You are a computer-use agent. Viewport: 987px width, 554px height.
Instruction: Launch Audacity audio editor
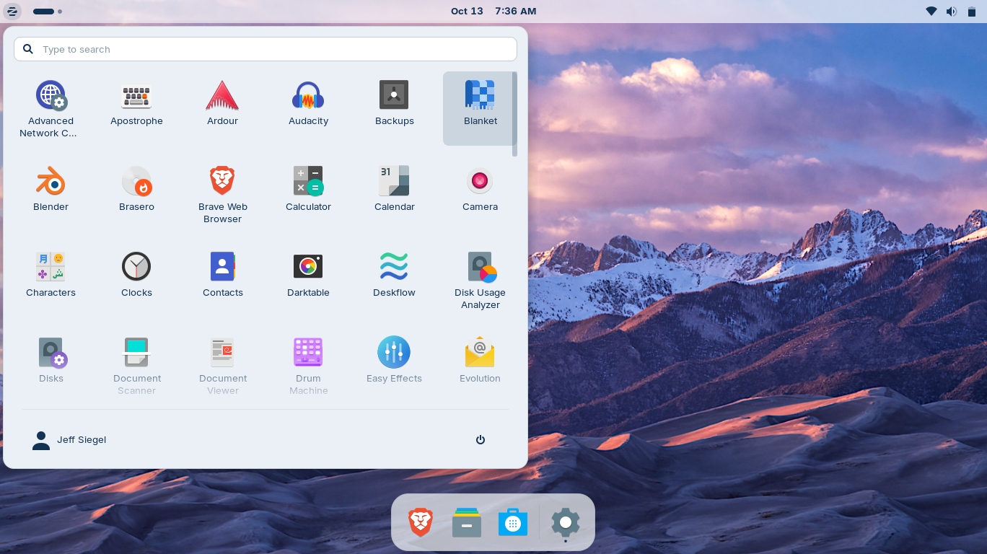(x=308, y=108)
